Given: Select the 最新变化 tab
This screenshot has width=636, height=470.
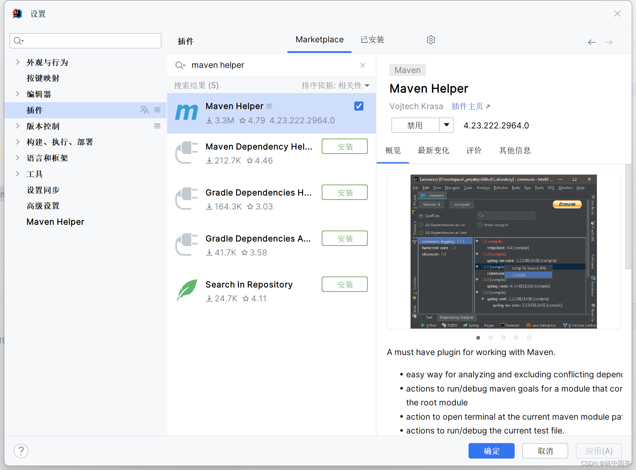Looking at the screenshot, I should 433,150.
